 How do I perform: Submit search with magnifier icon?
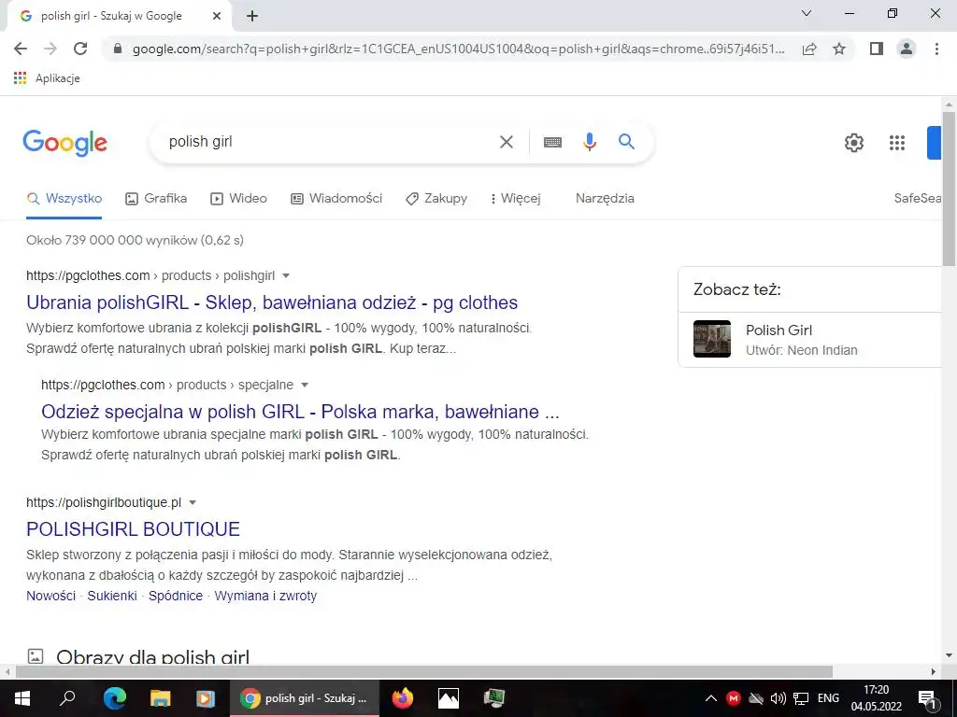(626, 142)
